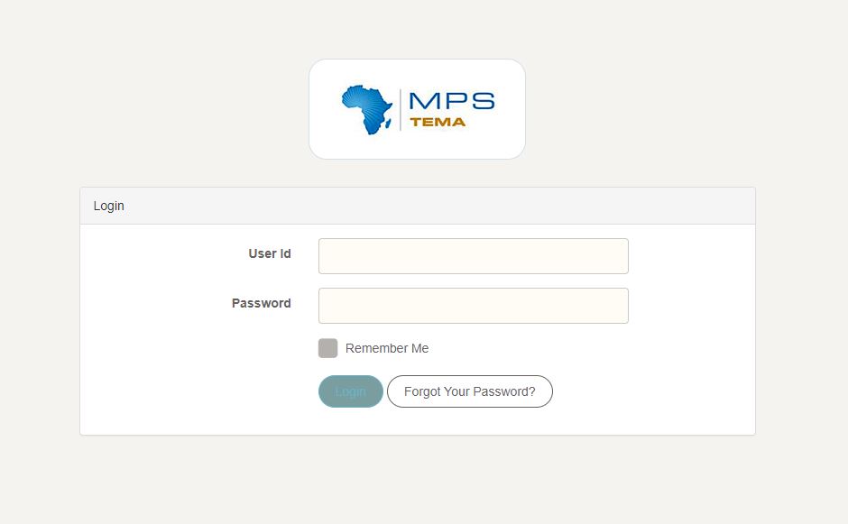Click the User Id field label
Viewport: 848px width, 524px height.
[269, 253]
